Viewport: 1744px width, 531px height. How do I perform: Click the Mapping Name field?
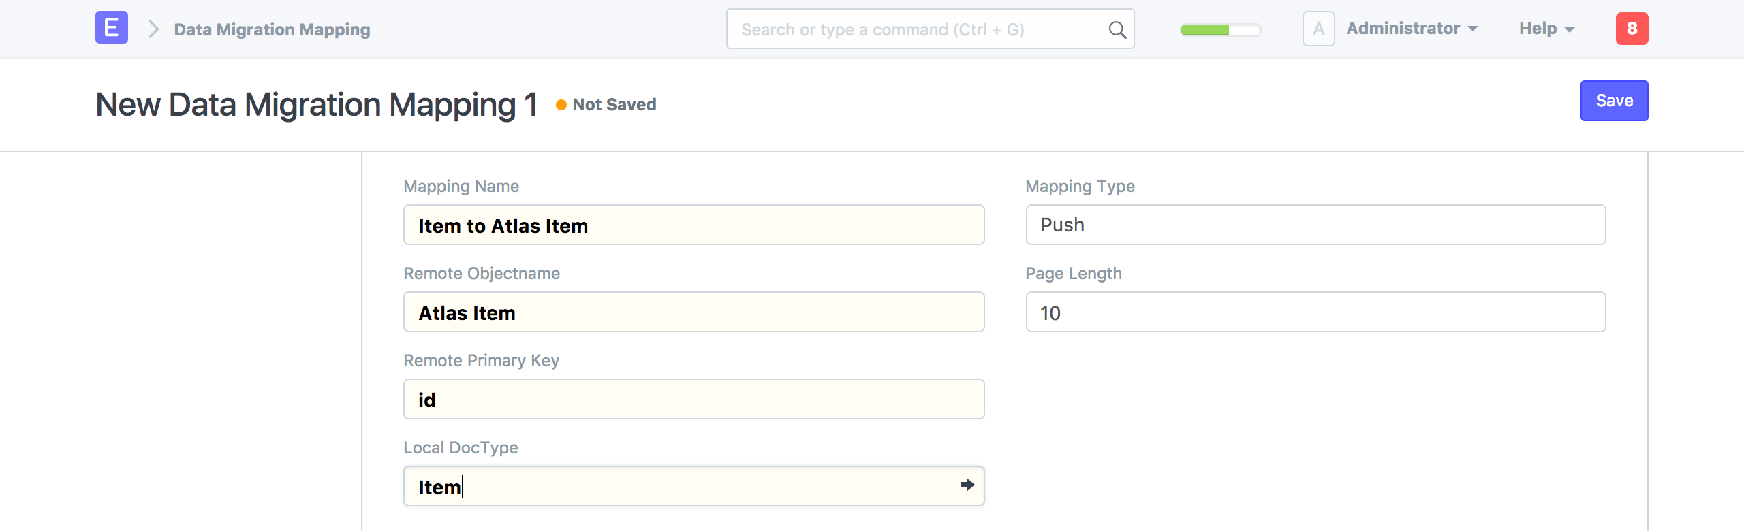[x=694, y=225]
